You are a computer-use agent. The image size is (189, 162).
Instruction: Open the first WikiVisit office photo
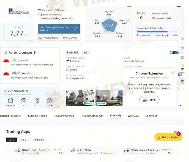pos(80,98)
